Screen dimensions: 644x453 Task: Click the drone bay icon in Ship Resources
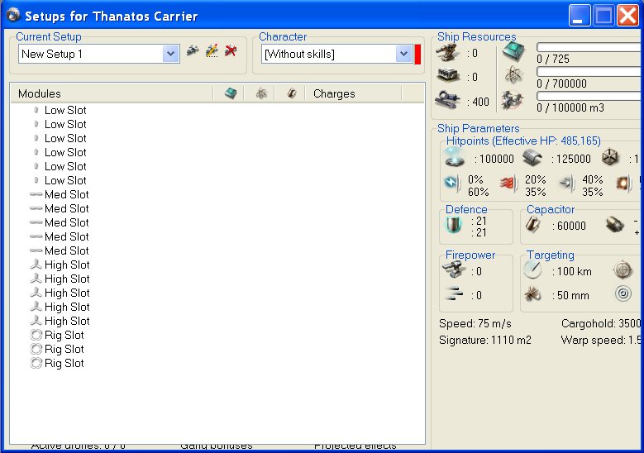pyautogui.click(x=513, y=100)
